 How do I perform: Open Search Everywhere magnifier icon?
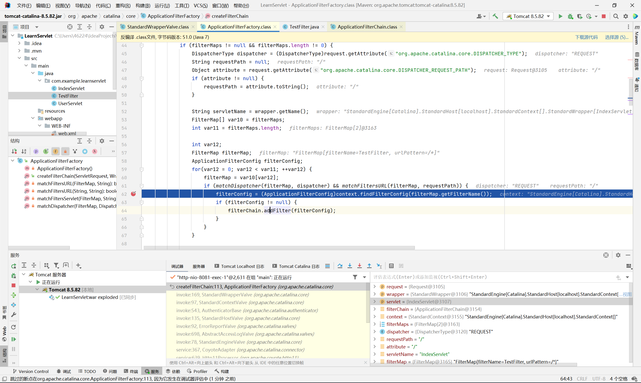pos(616,16)
